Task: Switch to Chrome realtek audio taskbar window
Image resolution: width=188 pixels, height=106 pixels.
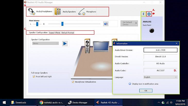Action: tap(51, 103)
